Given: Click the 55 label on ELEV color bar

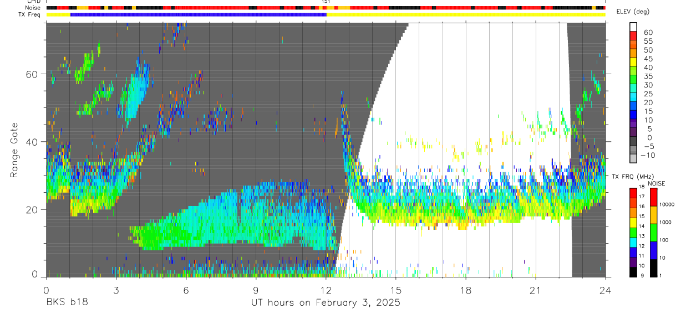Looking at the screenshot, I should point(648,41).
